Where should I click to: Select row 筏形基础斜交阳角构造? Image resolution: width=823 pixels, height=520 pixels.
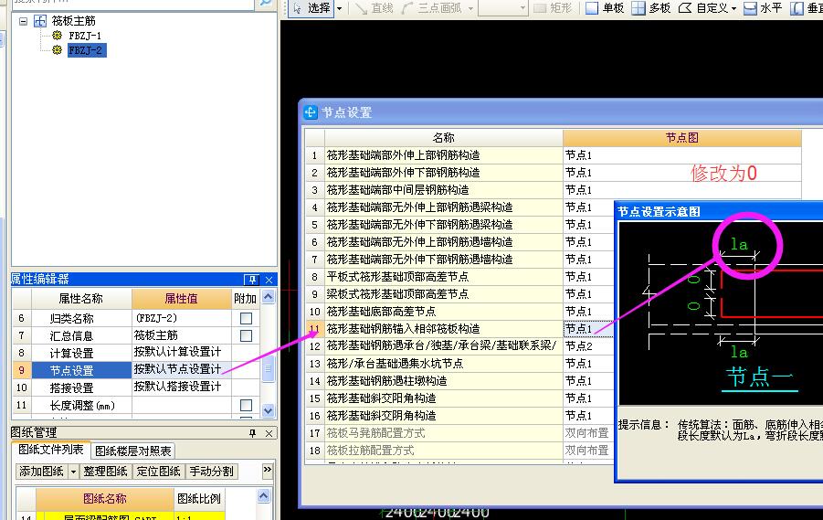pyautogui.click(x=444, y=398)
